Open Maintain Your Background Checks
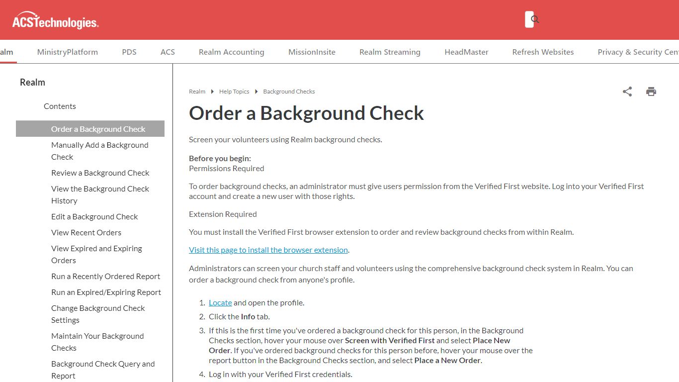679x382 pixels. 97,342
